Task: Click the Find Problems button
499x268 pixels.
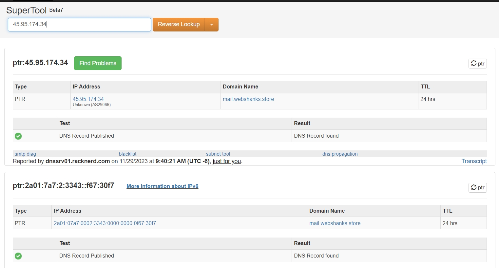Action: [98, 63]
